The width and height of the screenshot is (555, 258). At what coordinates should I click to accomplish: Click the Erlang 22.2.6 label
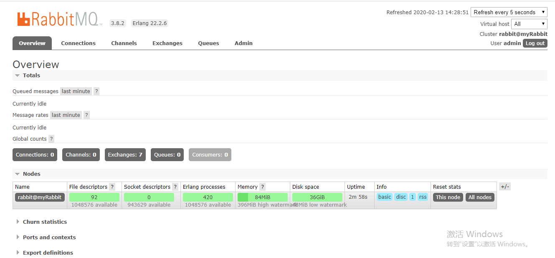(150, 23)
